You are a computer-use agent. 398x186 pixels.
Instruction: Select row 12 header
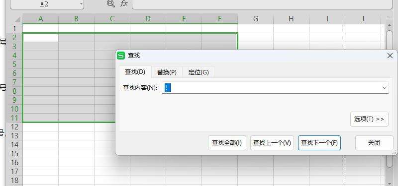(15, 126)
